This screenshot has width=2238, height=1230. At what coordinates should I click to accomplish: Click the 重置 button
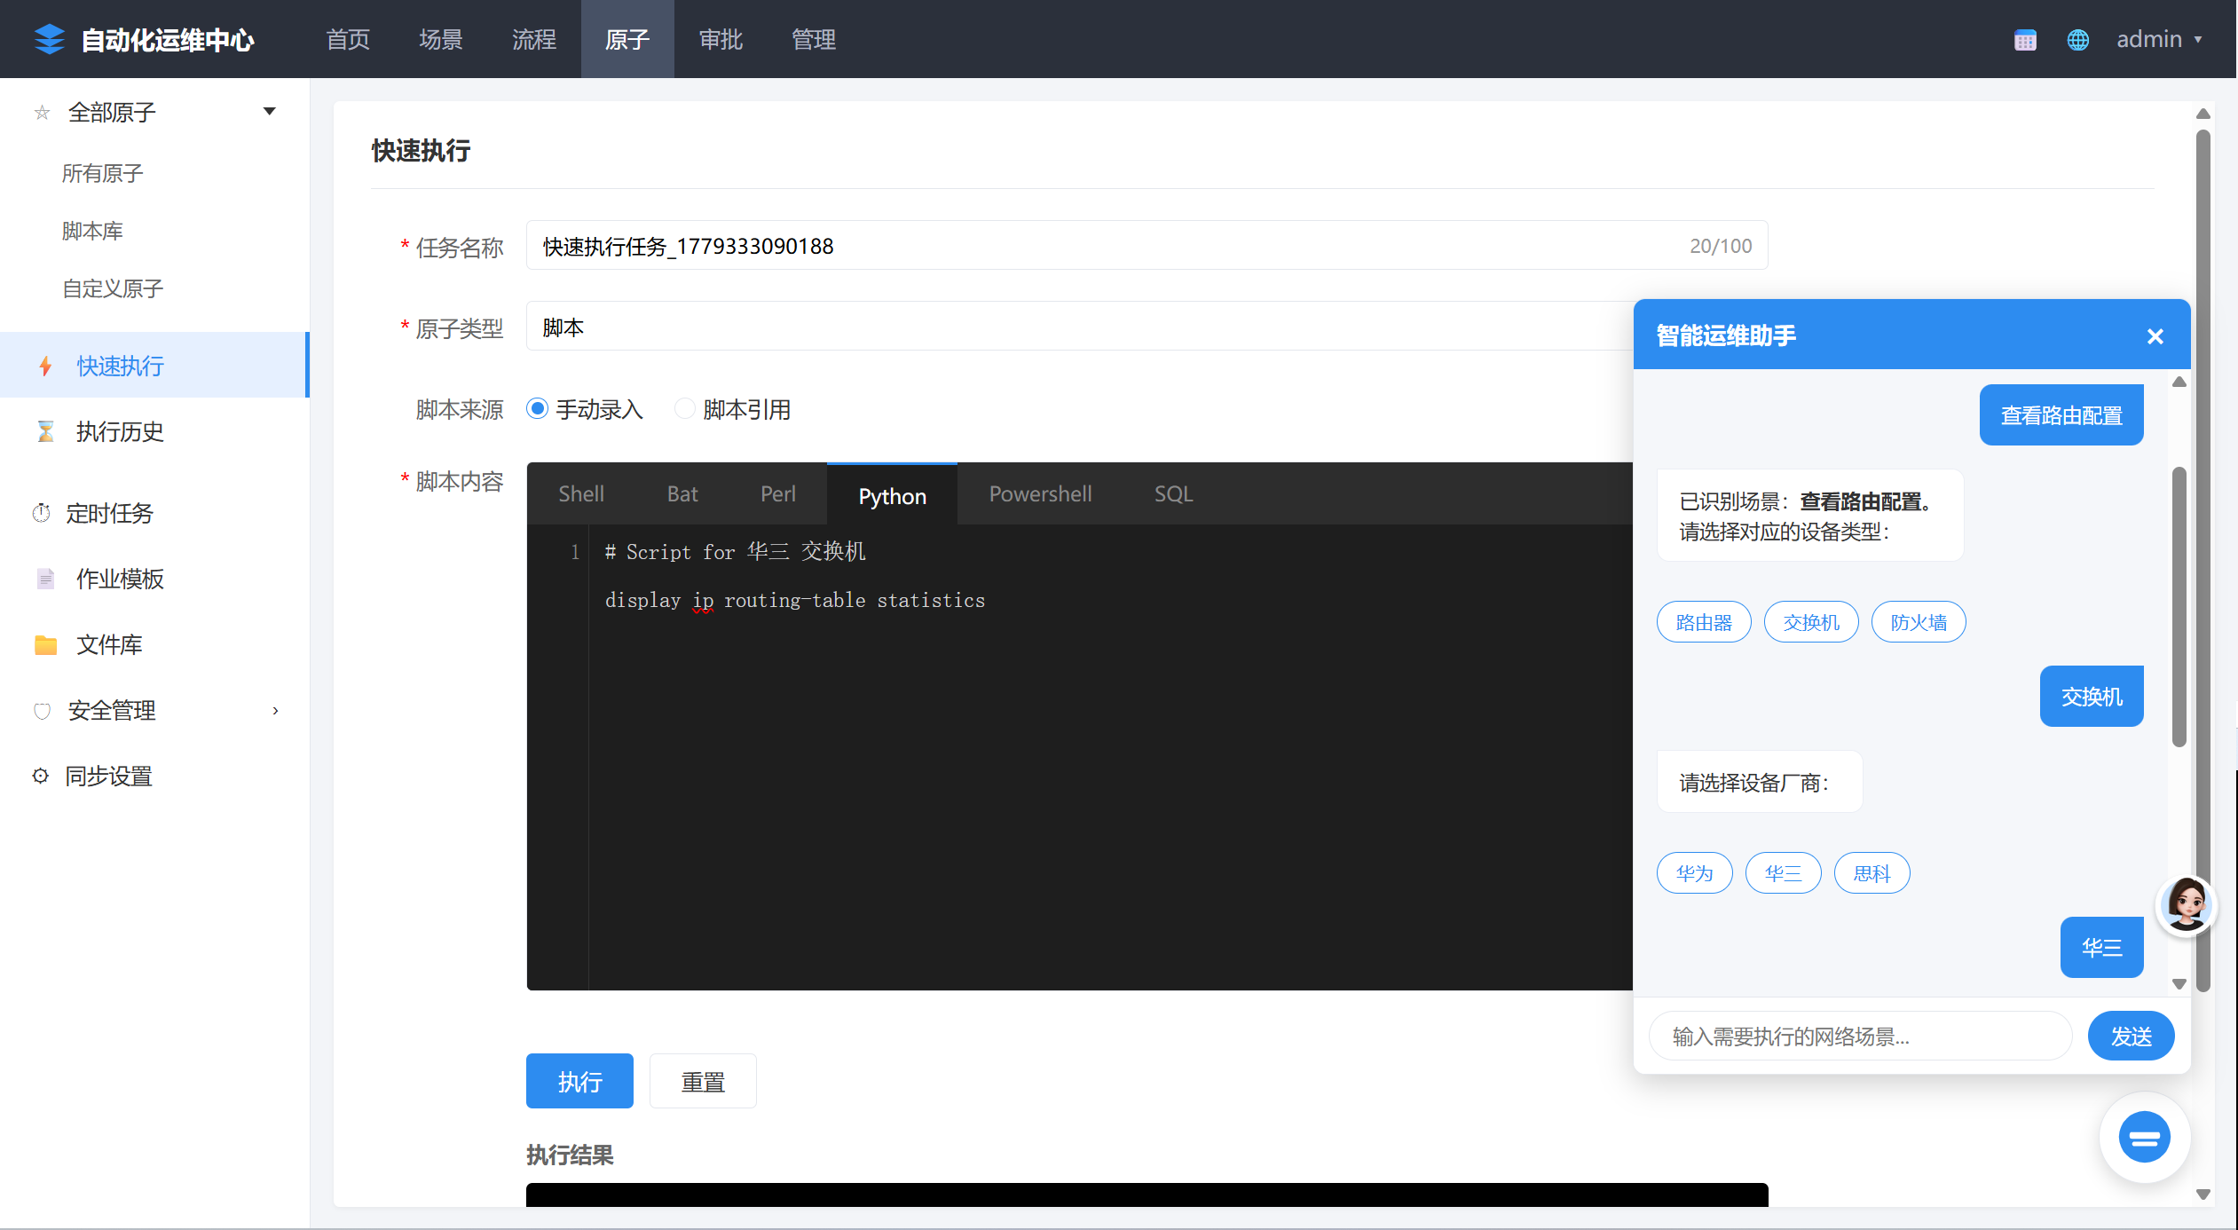703,1081
